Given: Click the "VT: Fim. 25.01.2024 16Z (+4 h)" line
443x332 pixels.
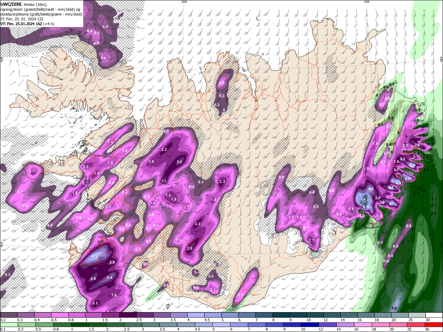Looking at the screenshot, I should 27,24.
